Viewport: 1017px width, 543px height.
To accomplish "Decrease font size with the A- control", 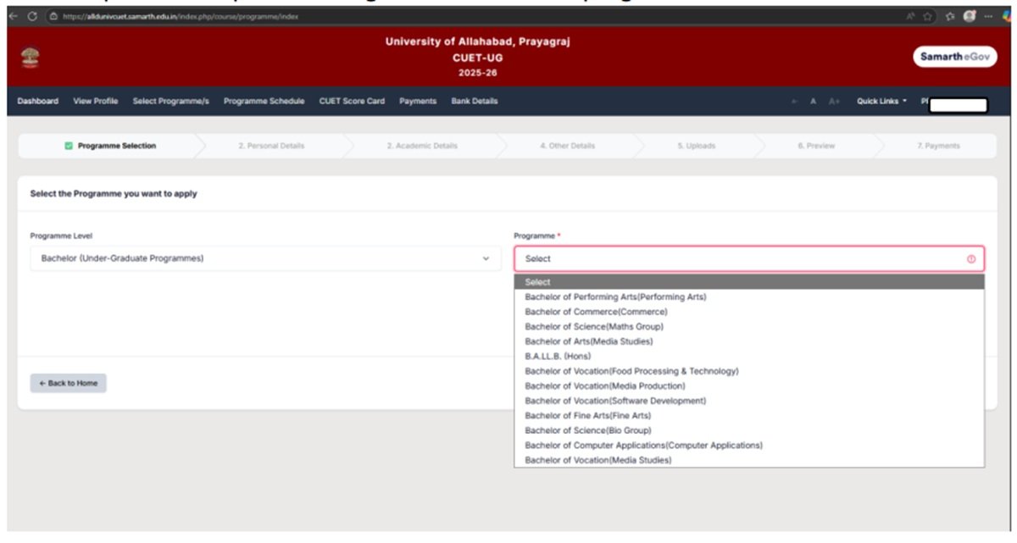I will [x=795, y=102].
